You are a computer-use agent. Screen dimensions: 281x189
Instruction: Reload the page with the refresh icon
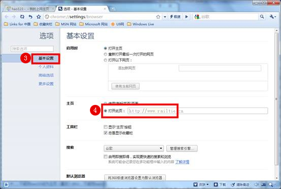tap(22, 17)
